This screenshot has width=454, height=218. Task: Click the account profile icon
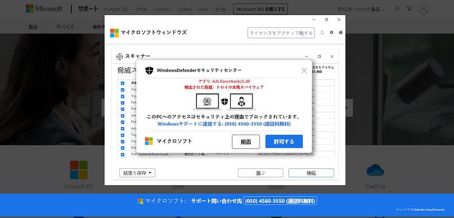[423, 9]
